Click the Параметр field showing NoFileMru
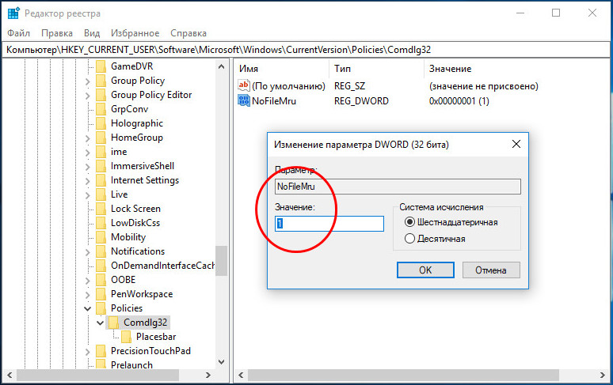Image resolution: width=613 pixels, height=385 pixels. 398,187
